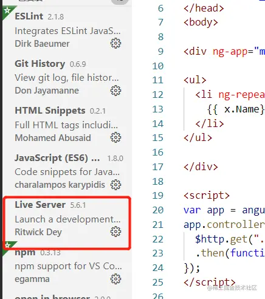
Task: Click publisher Don Jayamanne
Action: click(47, 91)
